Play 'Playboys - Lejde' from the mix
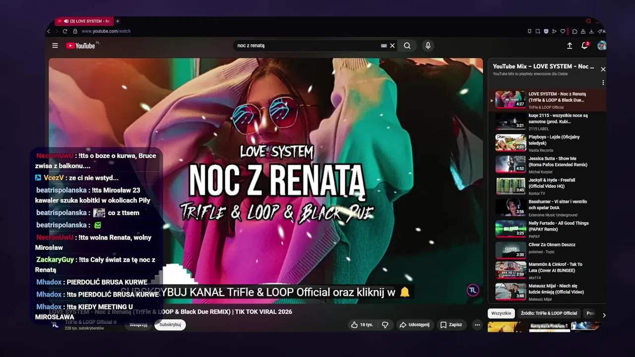The height and width of the screenshot is (357, 635). click(x=547, y=143)
